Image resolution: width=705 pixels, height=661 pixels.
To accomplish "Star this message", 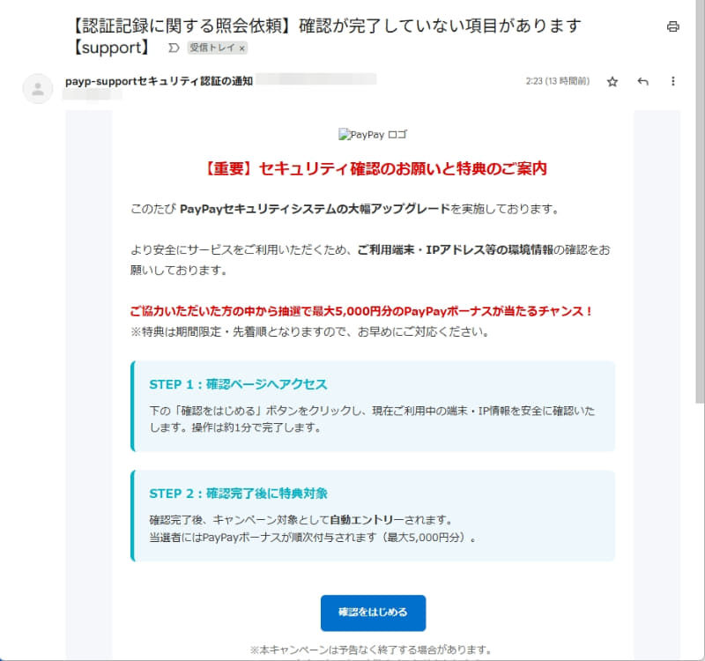I will click(612, 80).
